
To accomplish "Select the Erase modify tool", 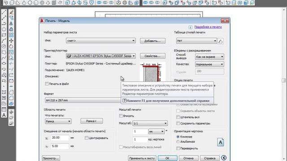I will tap(11, 12).
